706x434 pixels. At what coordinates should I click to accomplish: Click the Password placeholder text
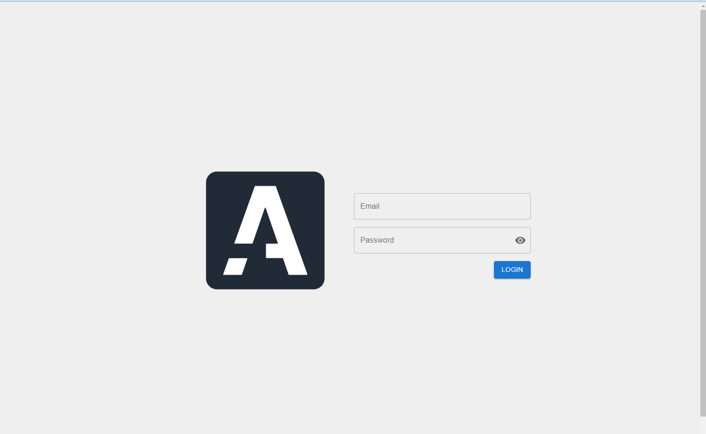point(377,240)
